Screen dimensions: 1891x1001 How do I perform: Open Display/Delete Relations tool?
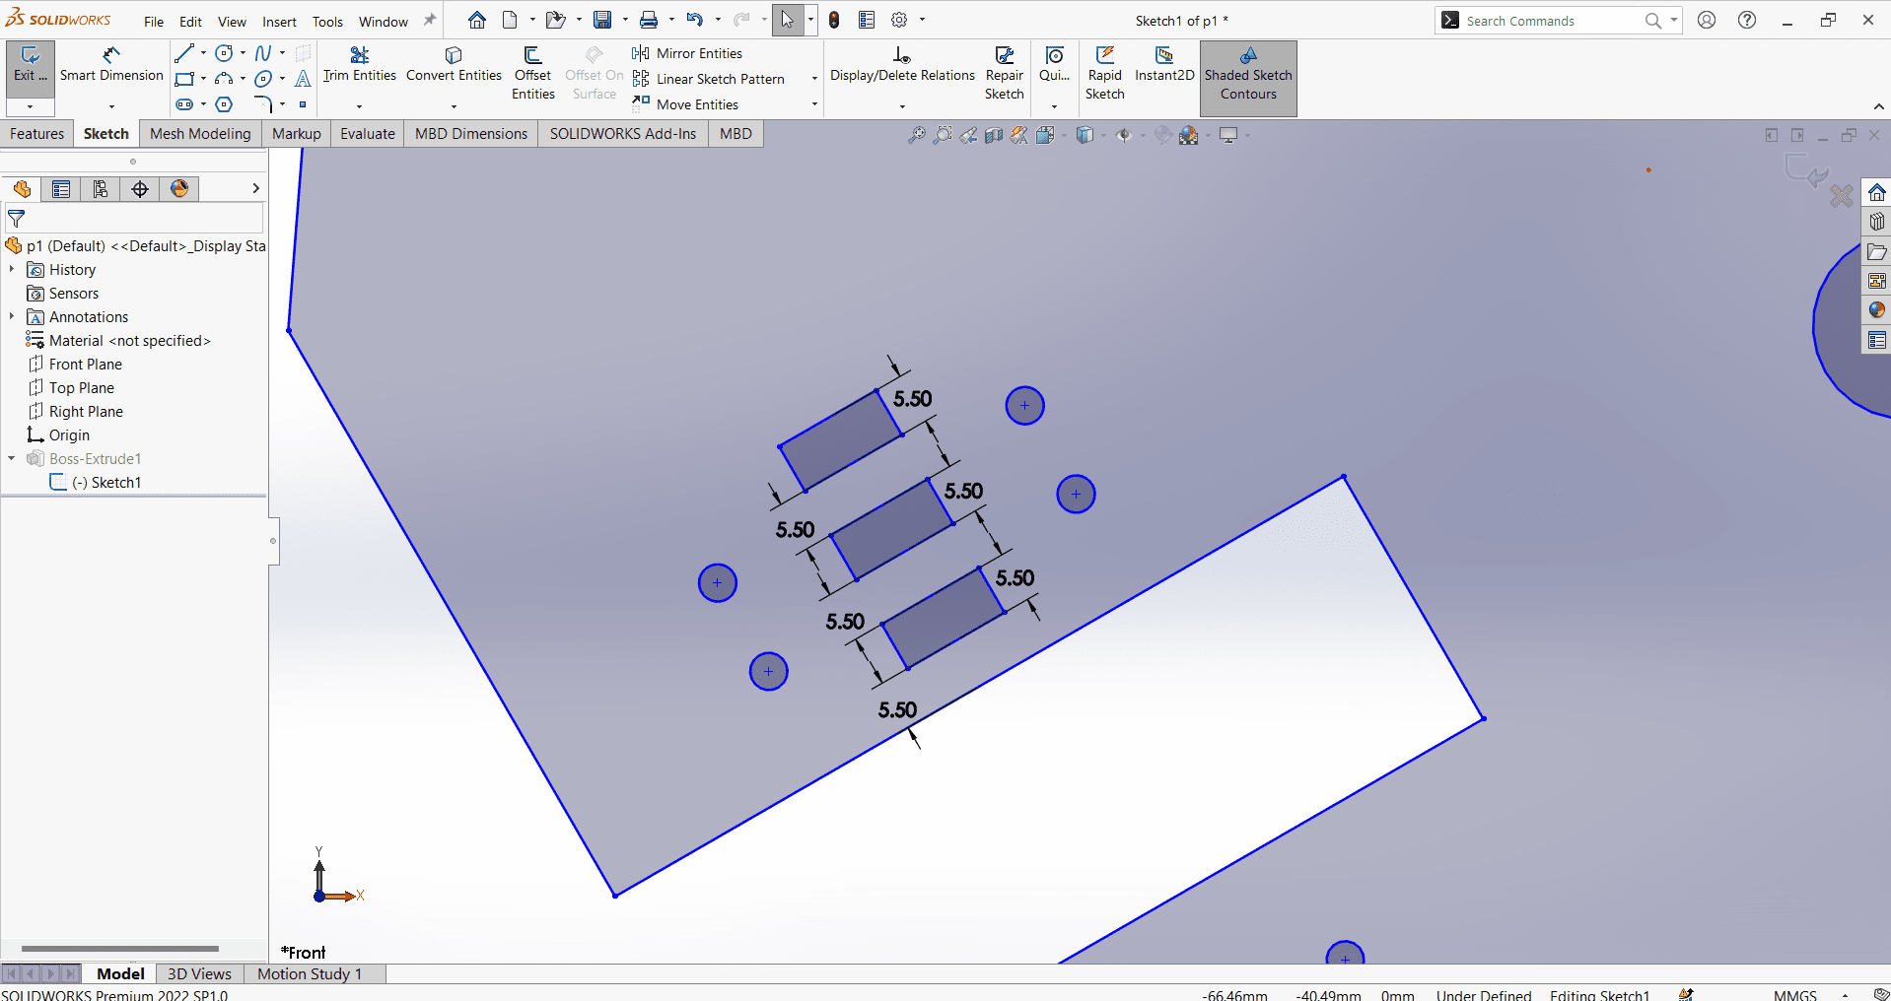click(x=902, y=65)
